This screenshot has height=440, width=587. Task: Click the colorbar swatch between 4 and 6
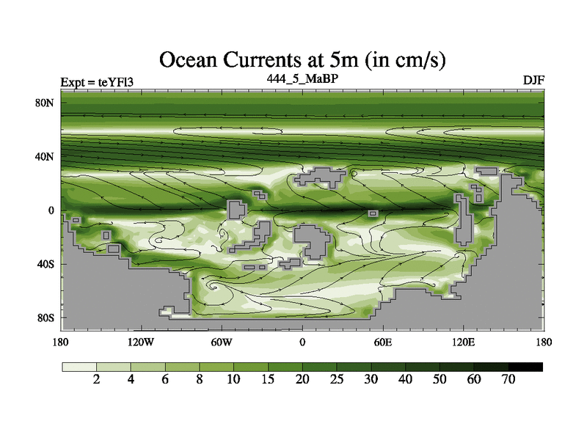pyautogui.click(x=147, y=367)
